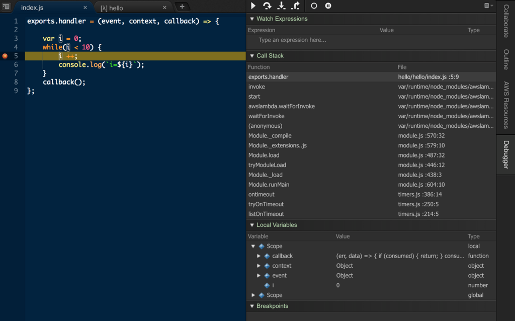Click the local Scope diamond icon
The height and width of the screenshot is (321, 515).
(x=262, y=246)
